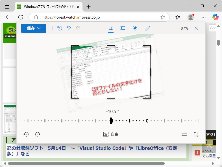222x167 pixels.
Task: Open a new browser tab
Action: [x=88, y=7]
